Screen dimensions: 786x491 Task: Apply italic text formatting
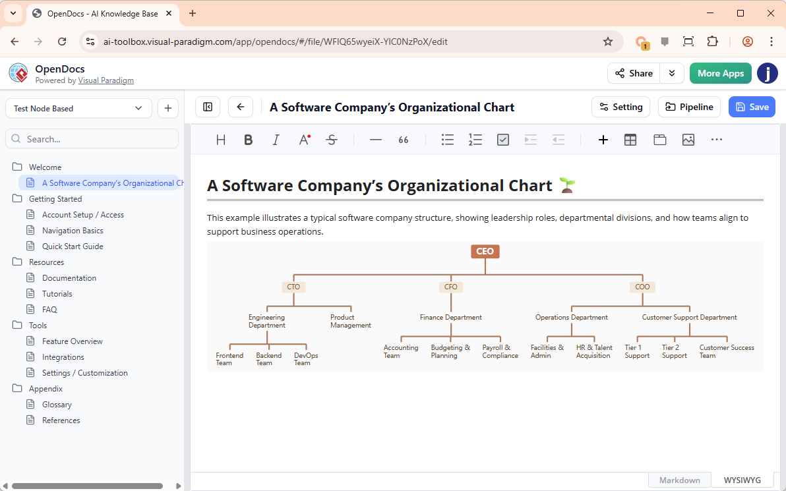(276, 140)
